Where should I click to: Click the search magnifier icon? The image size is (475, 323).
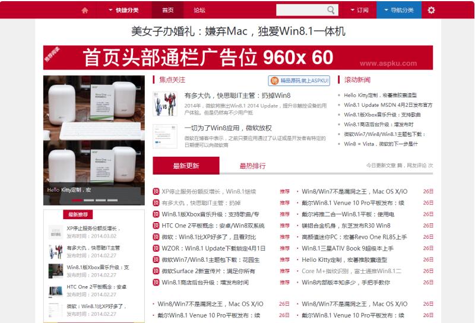(331, 10)
